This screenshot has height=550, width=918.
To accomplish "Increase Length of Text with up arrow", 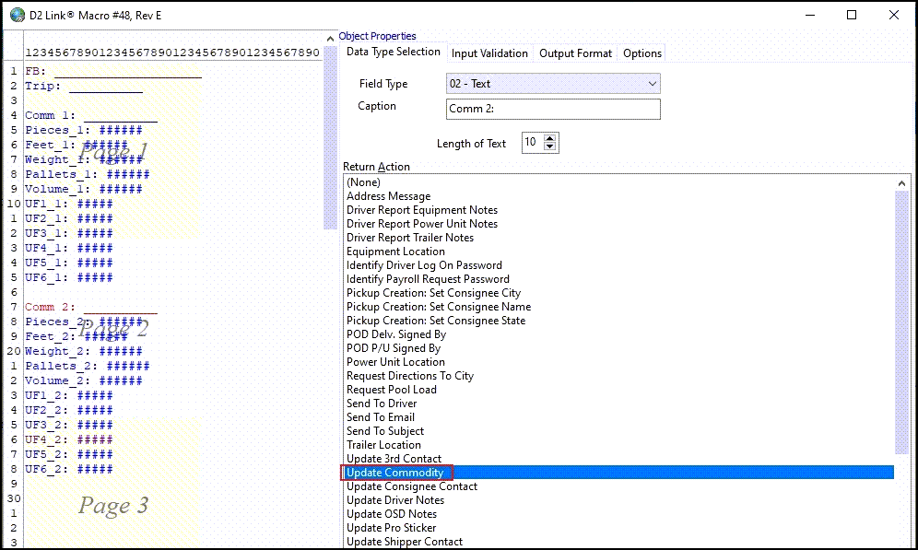I will point(551,138).
